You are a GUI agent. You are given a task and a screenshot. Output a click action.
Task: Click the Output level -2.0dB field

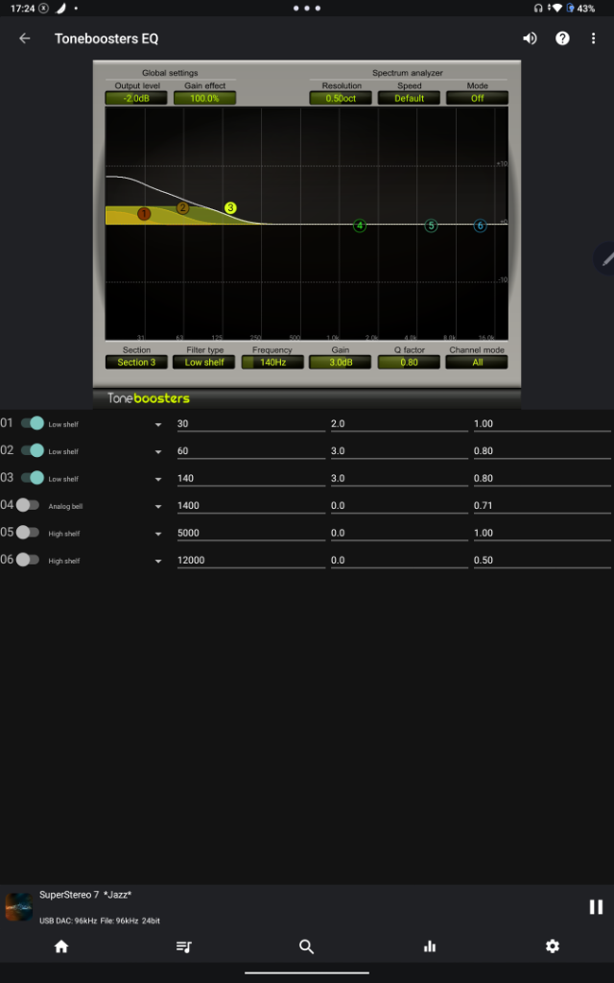[136, 99]
